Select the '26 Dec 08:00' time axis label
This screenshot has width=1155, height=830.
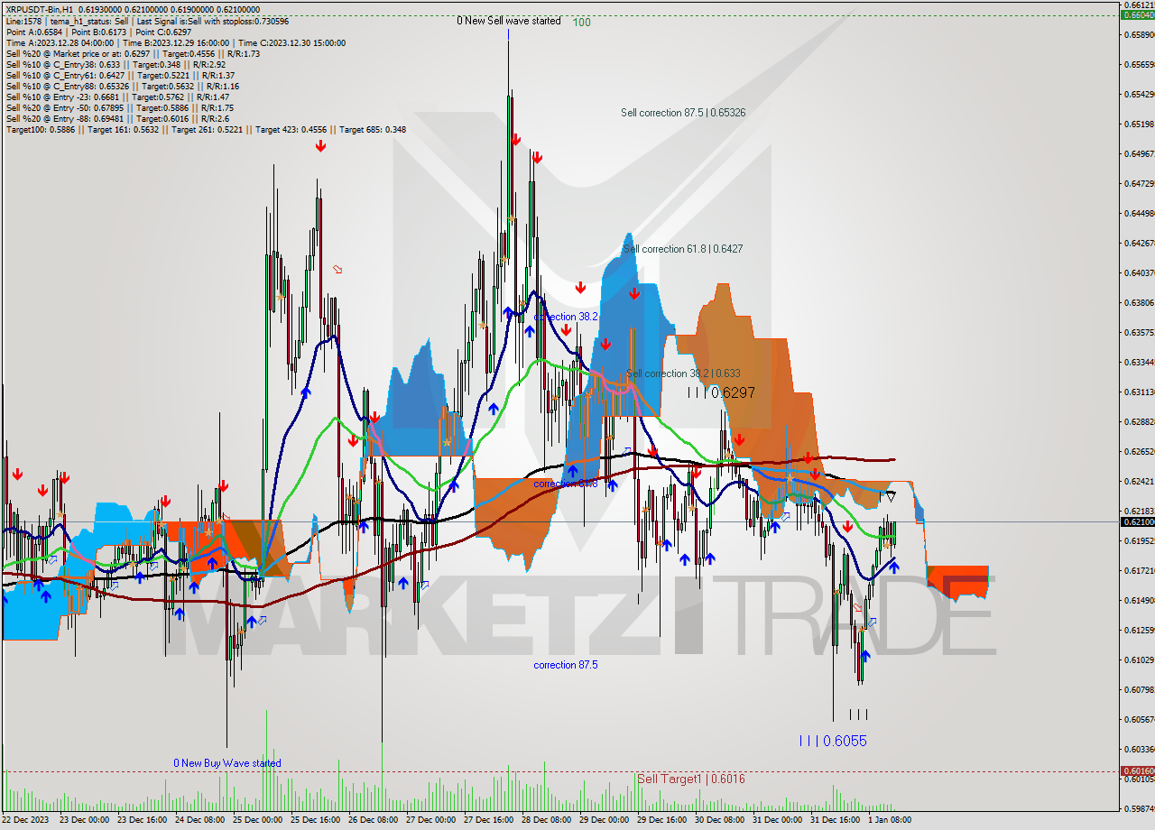click(x=373, y=820)
